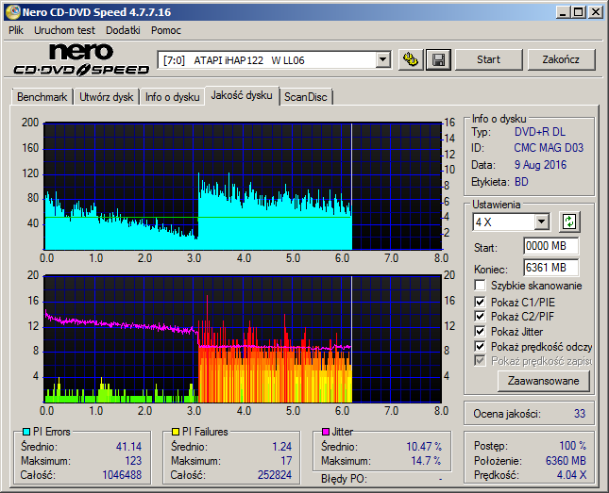Click the drive options icon
This screenshot has height=493, width=609.
tap(411, 59)
